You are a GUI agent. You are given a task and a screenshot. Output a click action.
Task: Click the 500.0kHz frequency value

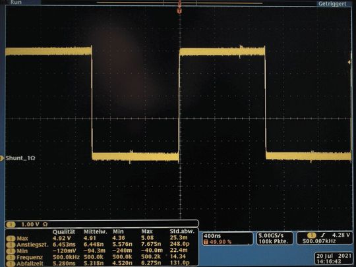pyautogui.click(x=66, y=258)
